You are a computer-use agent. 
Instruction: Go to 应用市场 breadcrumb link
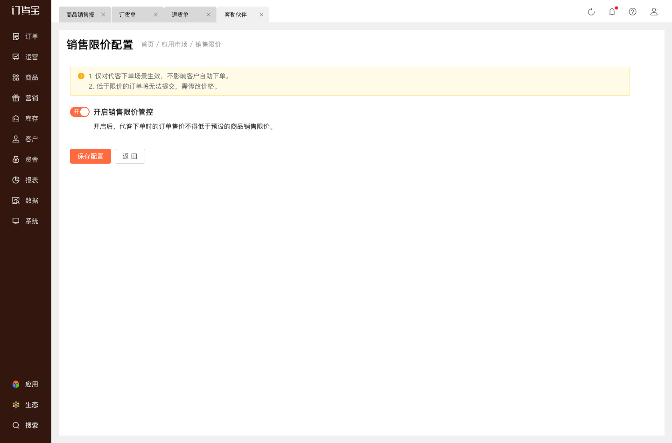click(x=175, y=44)
